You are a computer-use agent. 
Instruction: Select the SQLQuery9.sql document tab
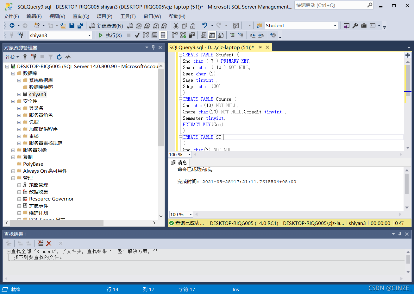[211, 48]
